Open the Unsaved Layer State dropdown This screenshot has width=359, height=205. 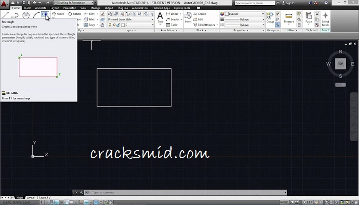tap(130, 19)
